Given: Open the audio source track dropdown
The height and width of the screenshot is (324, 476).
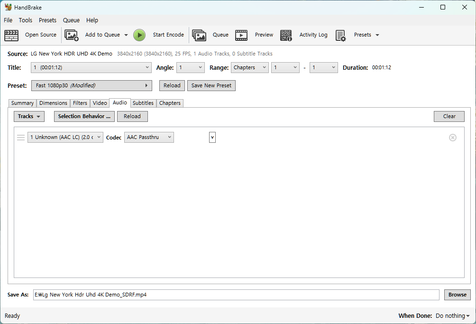Looking at the screenshot, I should [65, 137].
